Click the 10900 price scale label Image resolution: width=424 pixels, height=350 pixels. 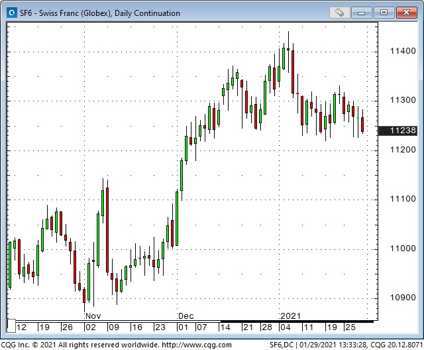[x=403, y=298]
